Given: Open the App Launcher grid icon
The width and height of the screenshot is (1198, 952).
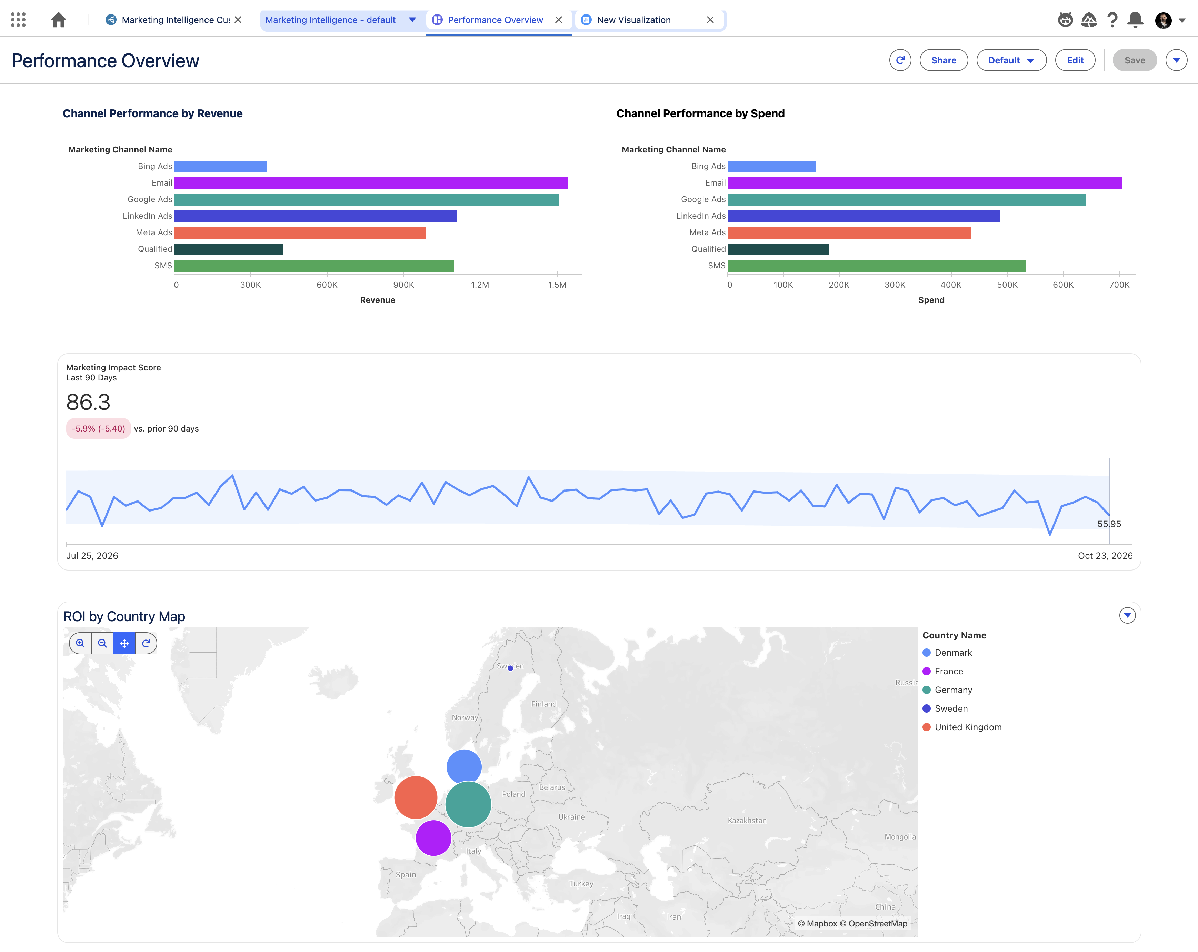Looking at the screenshot, I should (18, 20).
